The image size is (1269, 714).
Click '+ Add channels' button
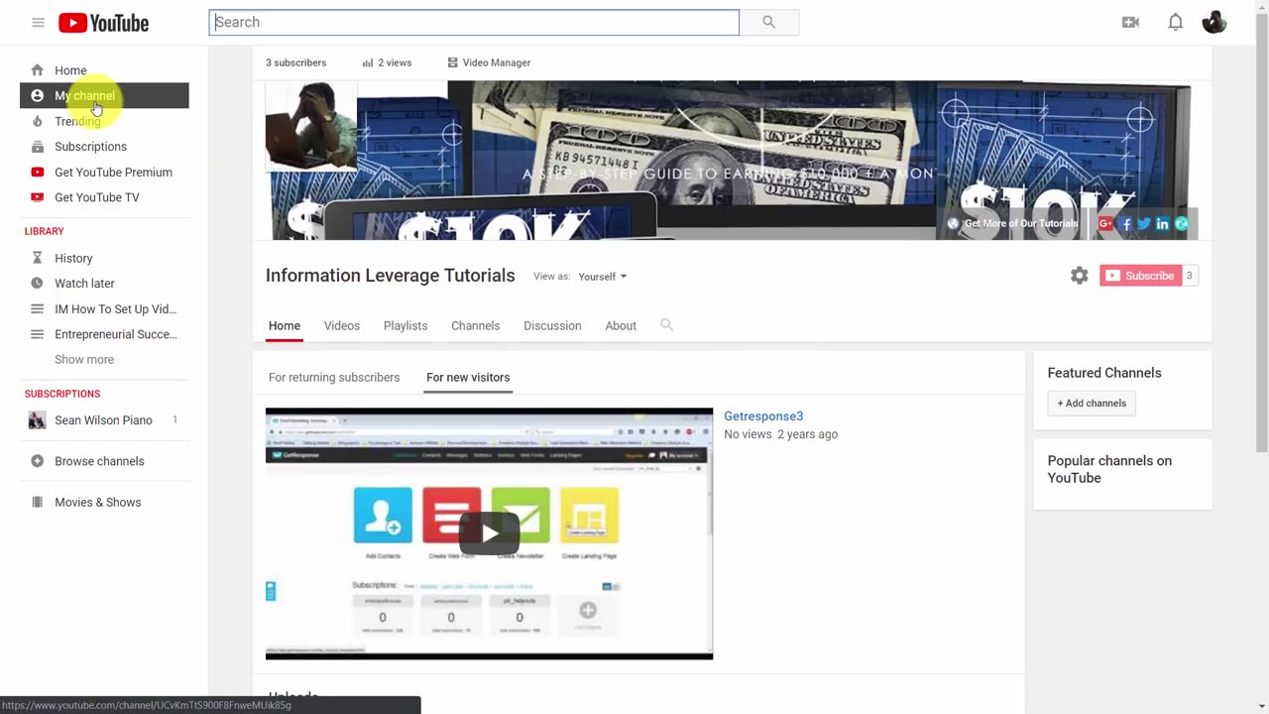pos(1092,404)
